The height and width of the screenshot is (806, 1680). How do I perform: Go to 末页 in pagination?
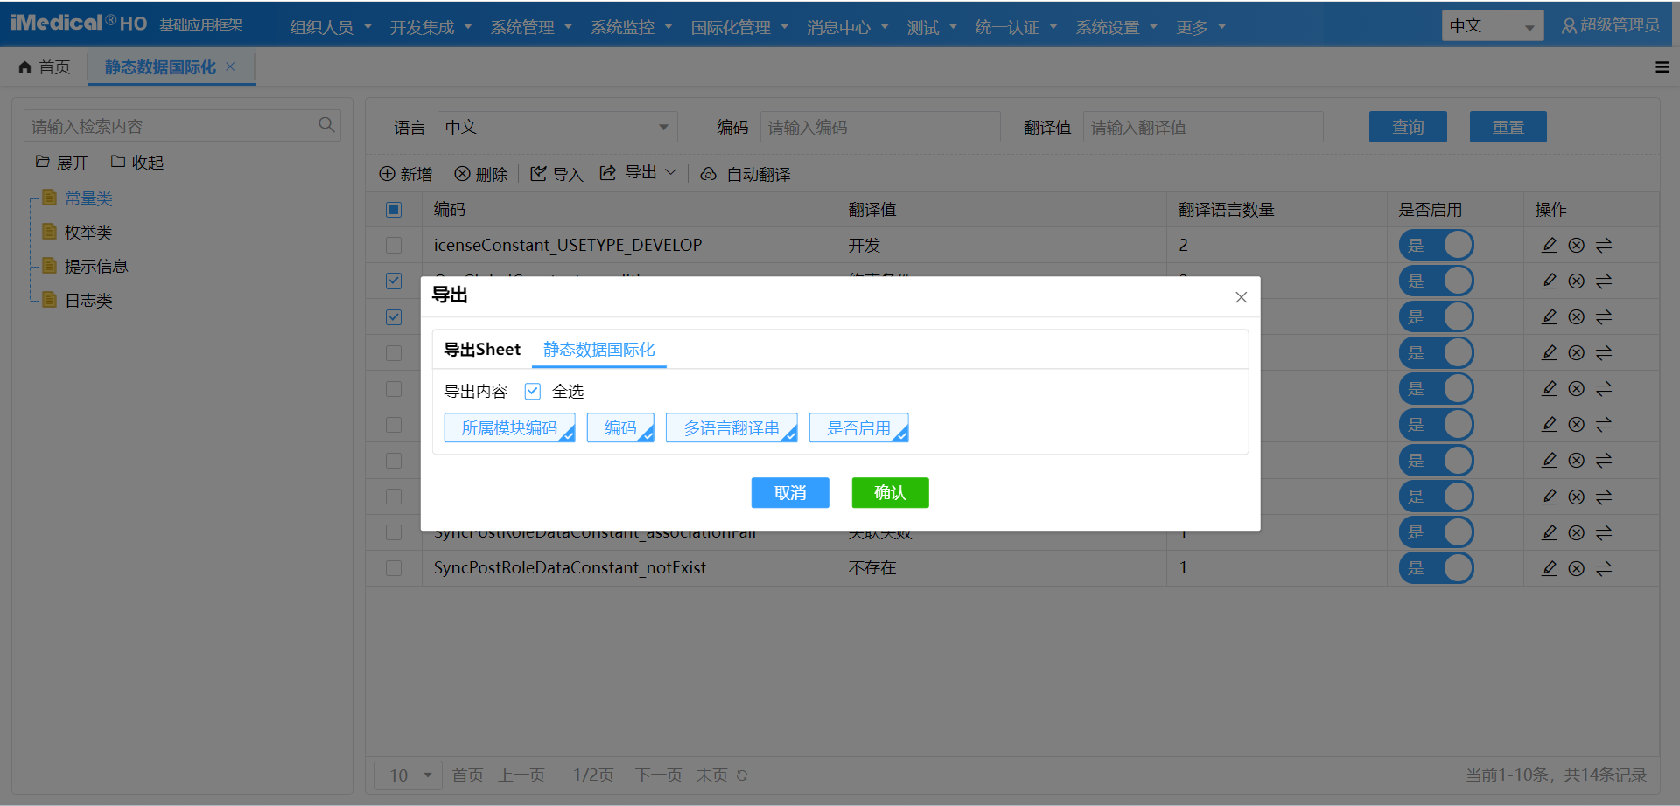712,775
